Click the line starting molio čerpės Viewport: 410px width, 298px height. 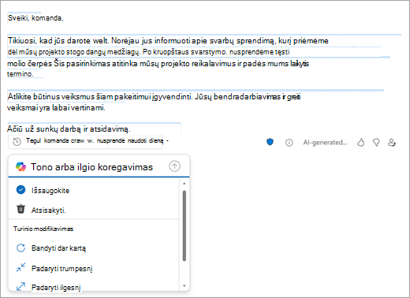click(158, 64)
